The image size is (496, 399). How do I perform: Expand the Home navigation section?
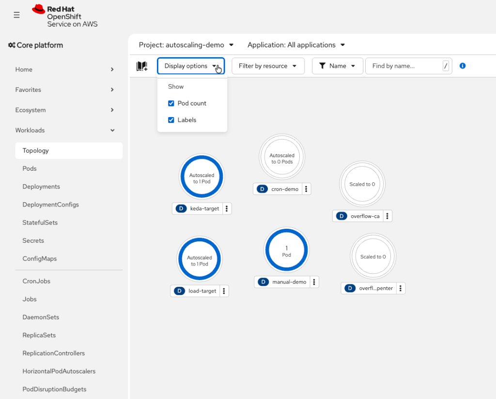(64, 70)
